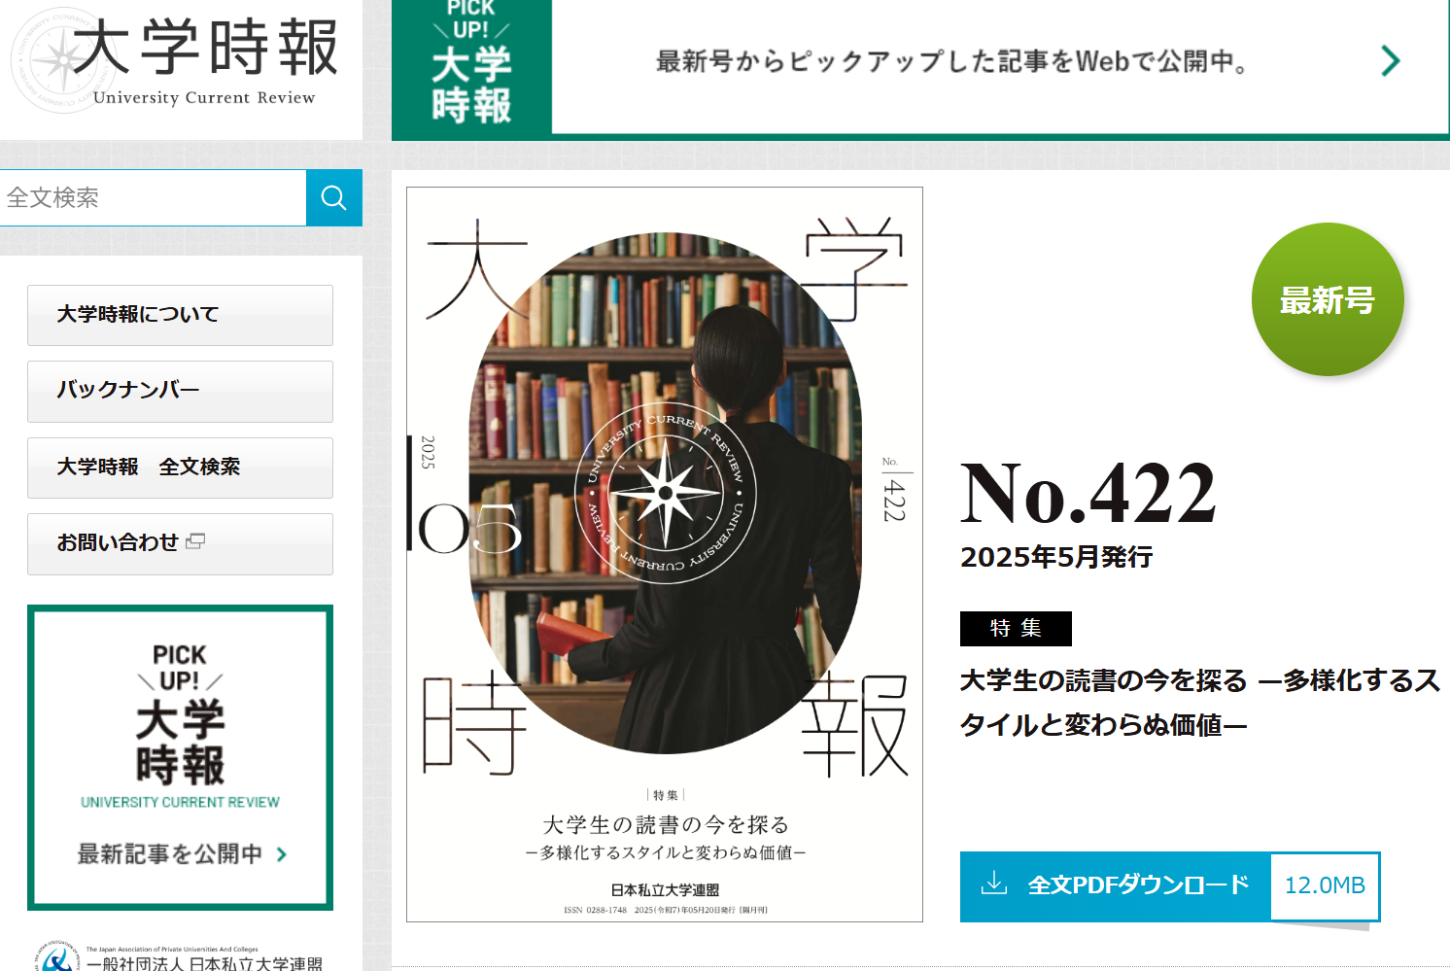Click the green PICK UP! 大学時報 banner logo
1450x971 pixels.
pos(471,66)
